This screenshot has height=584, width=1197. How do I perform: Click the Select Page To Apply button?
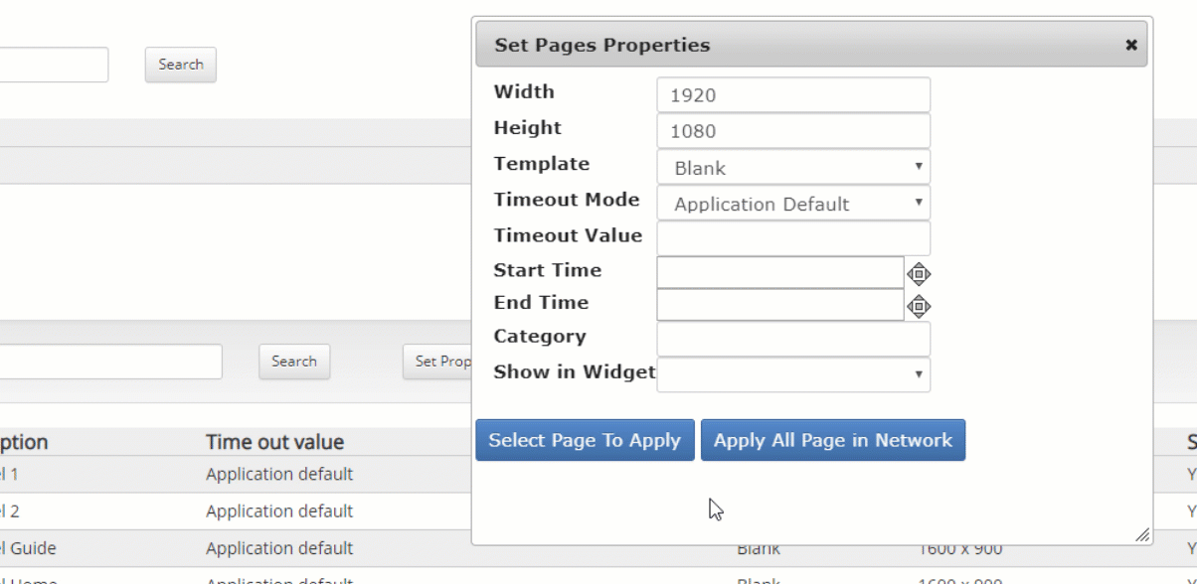(x=585, y=440)
